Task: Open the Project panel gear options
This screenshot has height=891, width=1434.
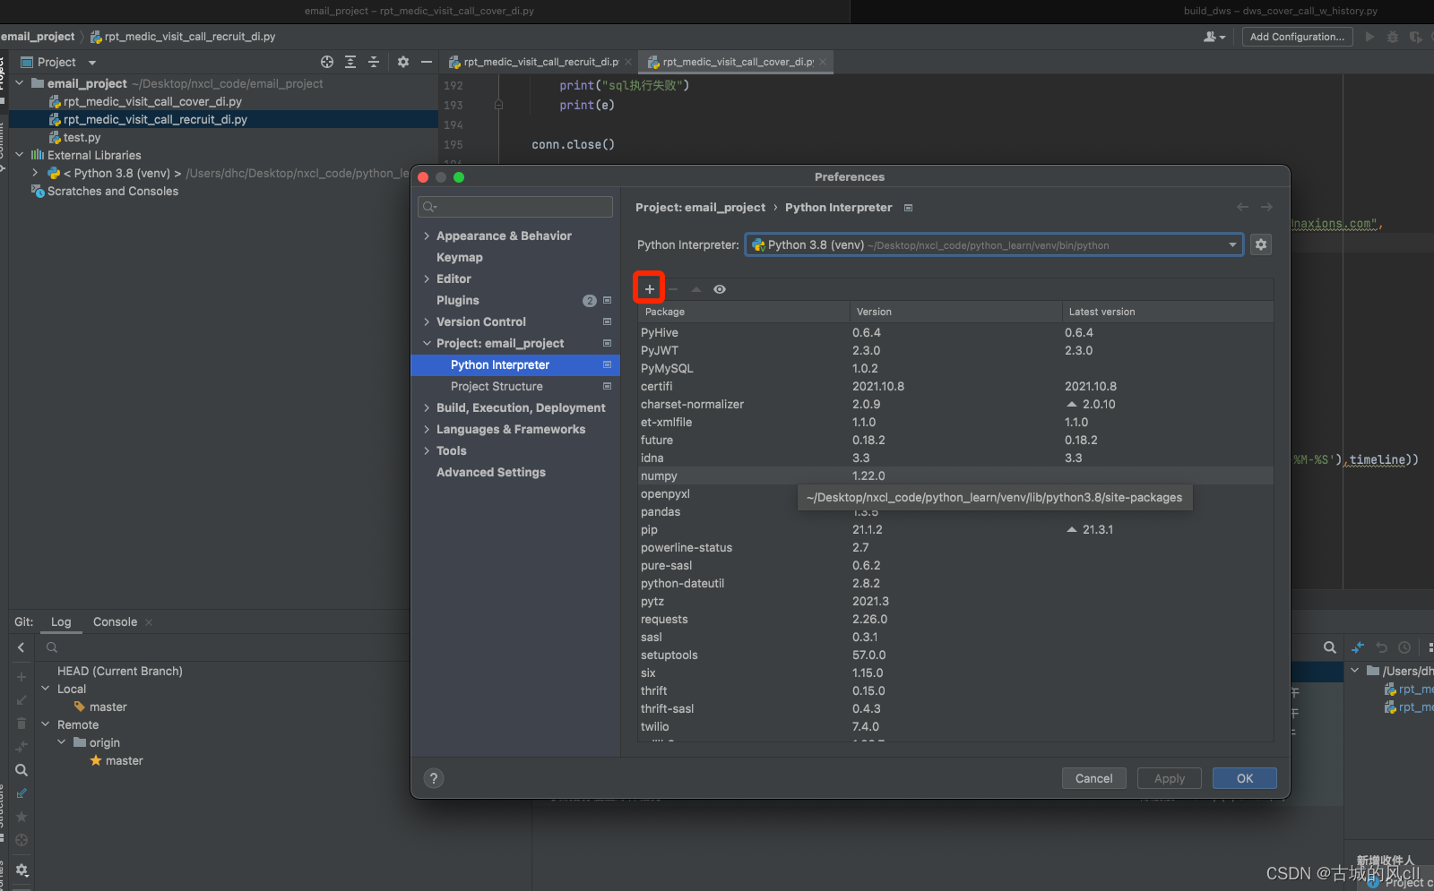Action: 403,62
